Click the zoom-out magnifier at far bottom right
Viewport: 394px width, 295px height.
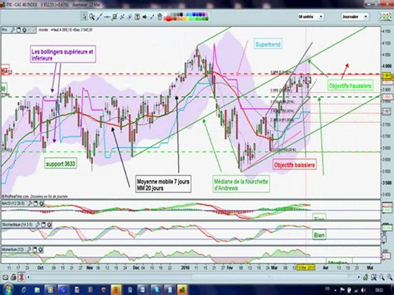(390, 277)
